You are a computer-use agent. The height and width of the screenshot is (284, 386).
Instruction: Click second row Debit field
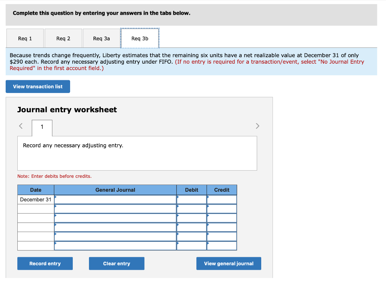coord(191,209)
